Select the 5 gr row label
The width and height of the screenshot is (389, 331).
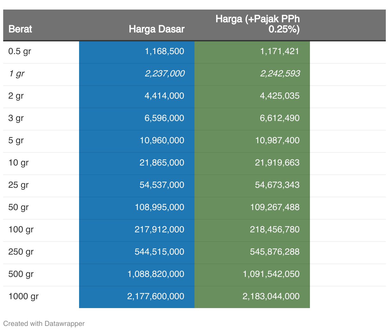tap(16, 140)
